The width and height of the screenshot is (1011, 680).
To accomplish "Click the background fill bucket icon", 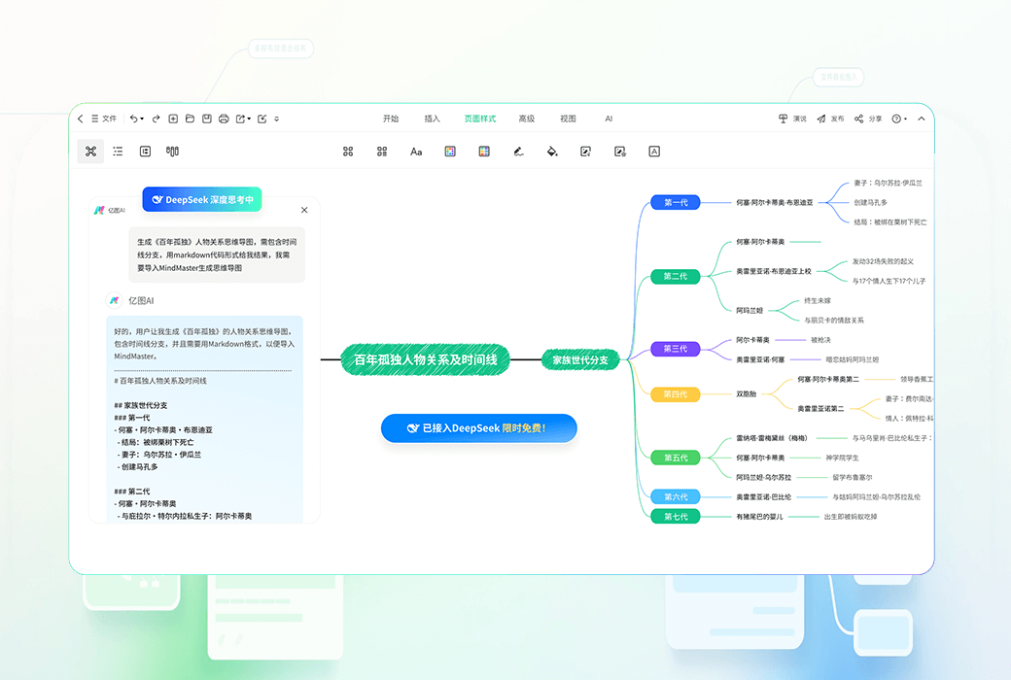I will (552, 152).
